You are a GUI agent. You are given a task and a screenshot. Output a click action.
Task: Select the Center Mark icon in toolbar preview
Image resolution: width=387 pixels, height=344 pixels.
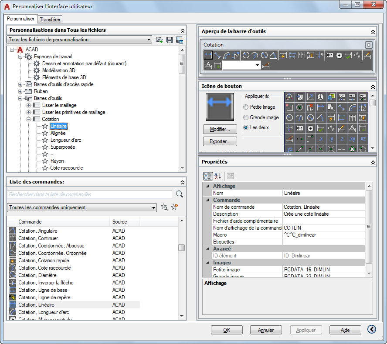tap(339, 55)
